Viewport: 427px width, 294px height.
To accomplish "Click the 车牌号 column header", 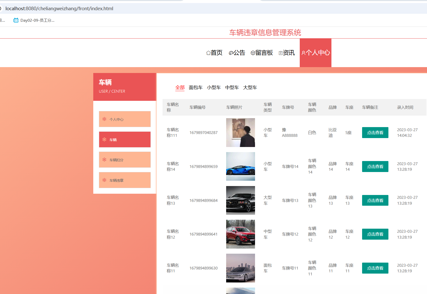I will 288,107.
